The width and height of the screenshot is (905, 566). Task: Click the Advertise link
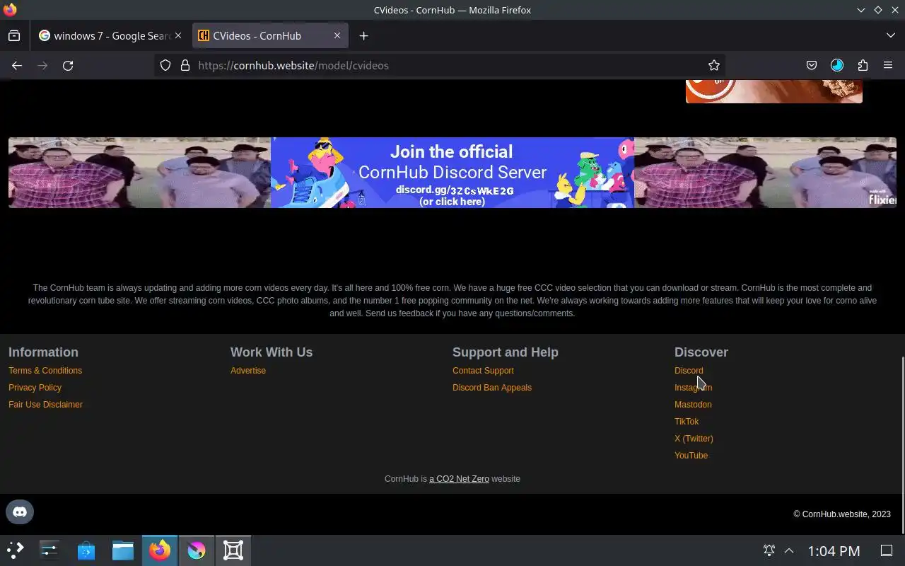click(248, 371)
